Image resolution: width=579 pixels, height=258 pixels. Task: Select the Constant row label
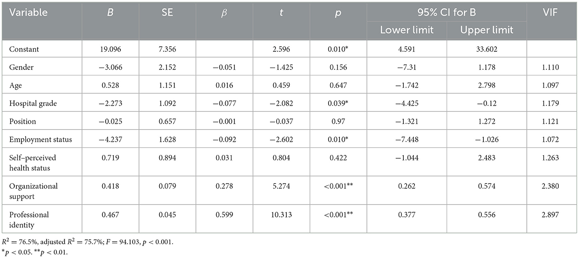(24, 49)
